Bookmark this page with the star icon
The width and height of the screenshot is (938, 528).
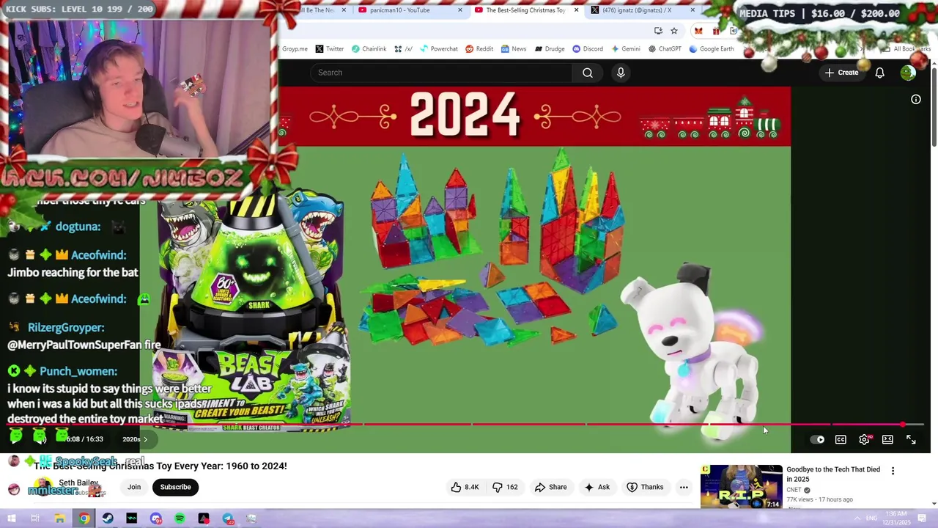pos(674,31)
